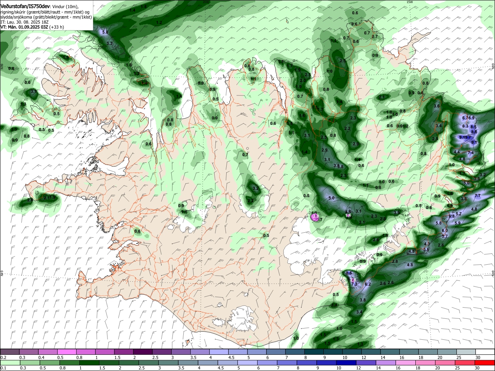Select the white swatch ending the upper scale

click(x=485, y=352)
